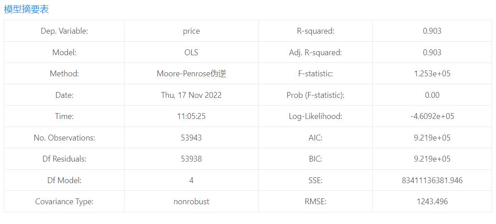The image size is (496, 224).
Task: Select the Log-Likelihood value '-4.6092e+05'
Action: click(x=432, y=116)
